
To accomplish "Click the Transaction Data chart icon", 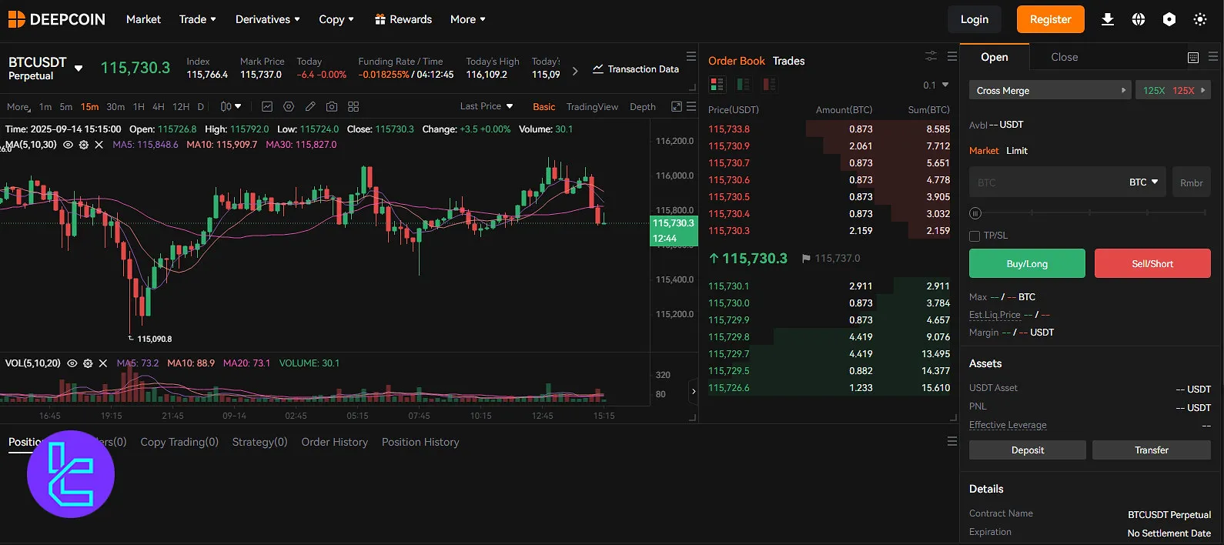I will [597, 69].
